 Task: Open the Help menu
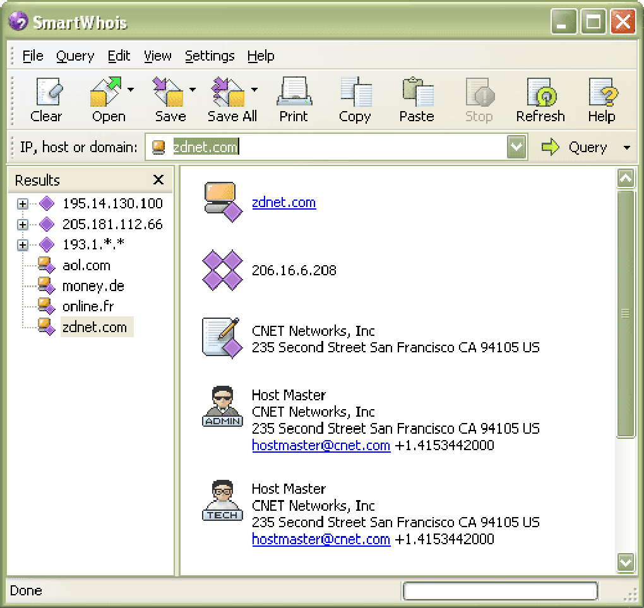260,56
